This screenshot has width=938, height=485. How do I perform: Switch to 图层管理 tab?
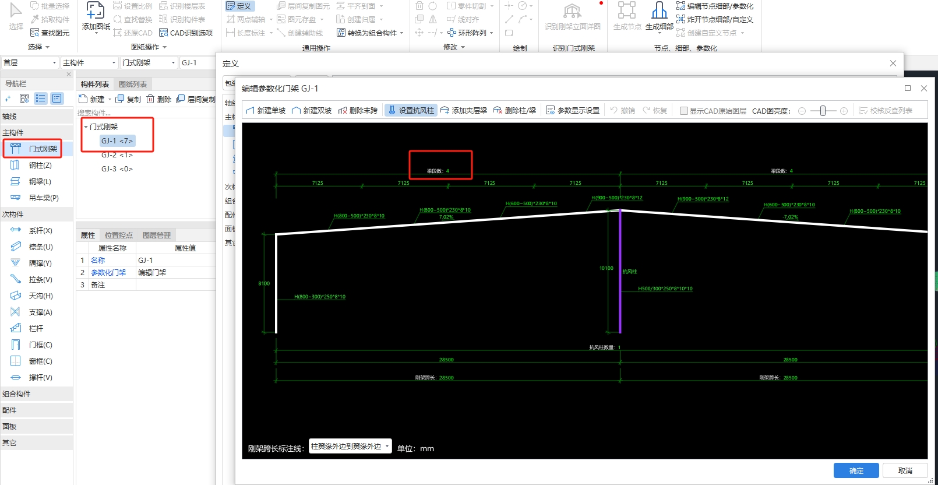[x=157, y=235]
